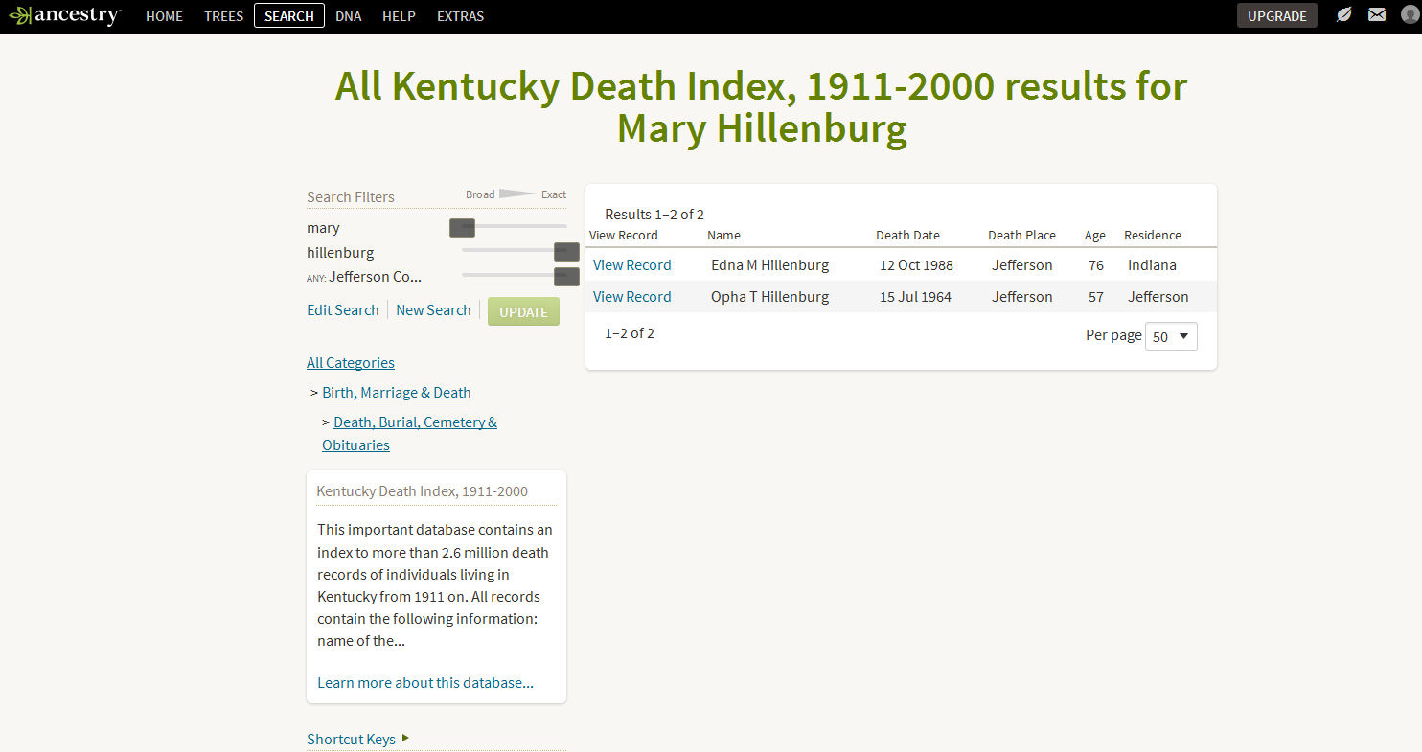The width and height of the screenshot is (1422, 752).
Task: Click the age value 76
Action: pyautogui.click(x=1095, y=265)
